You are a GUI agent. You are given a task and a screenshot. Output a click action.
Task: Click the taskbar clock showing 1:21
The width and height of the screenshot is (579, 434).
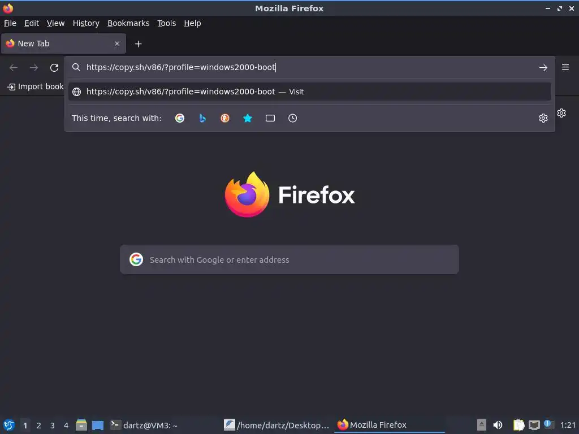568,425
